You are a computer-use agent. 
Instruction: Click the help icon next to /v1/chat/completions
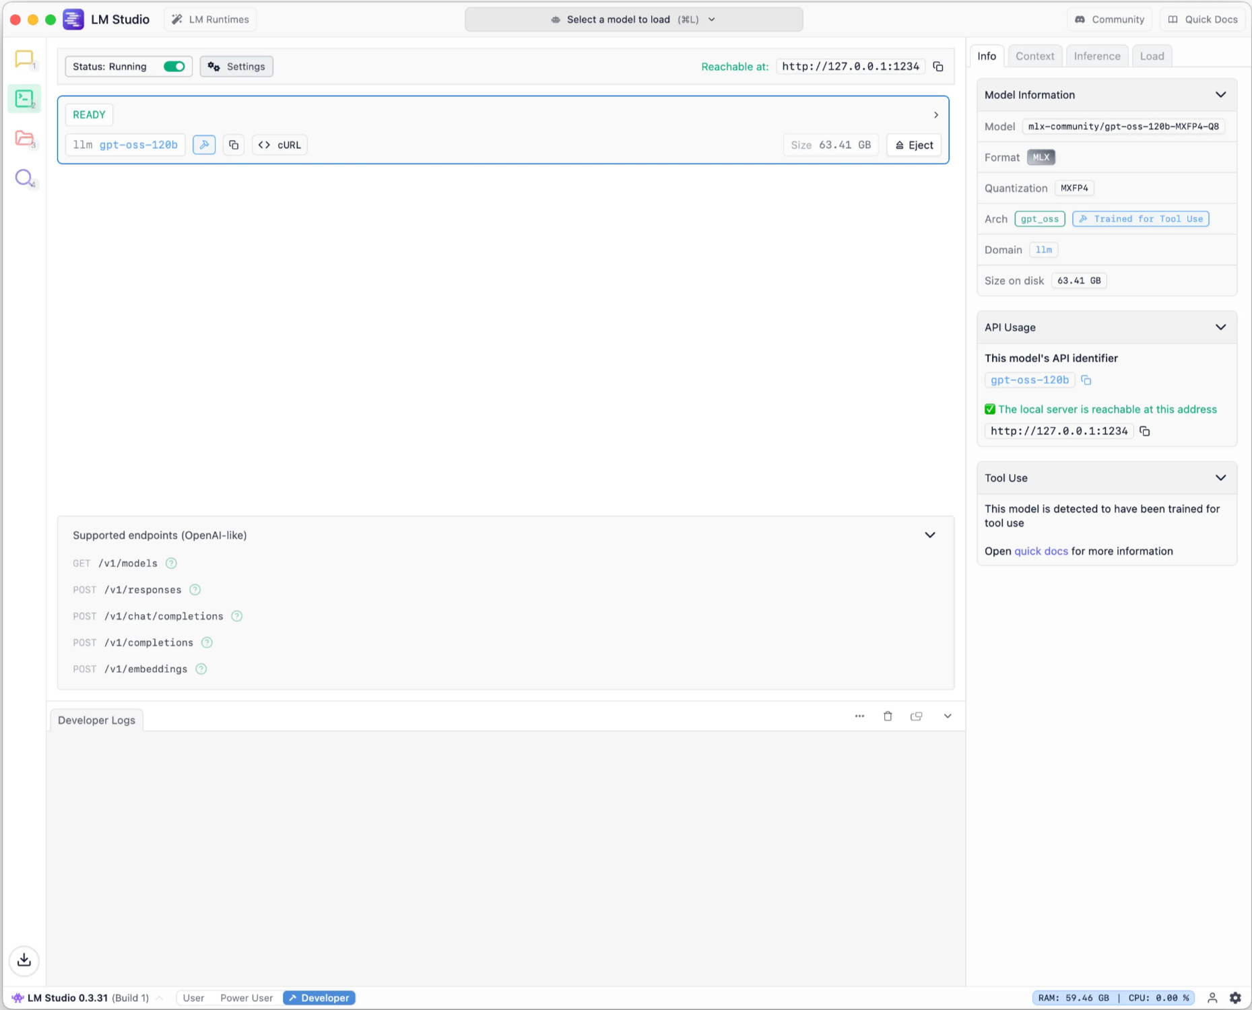point(236,616)
